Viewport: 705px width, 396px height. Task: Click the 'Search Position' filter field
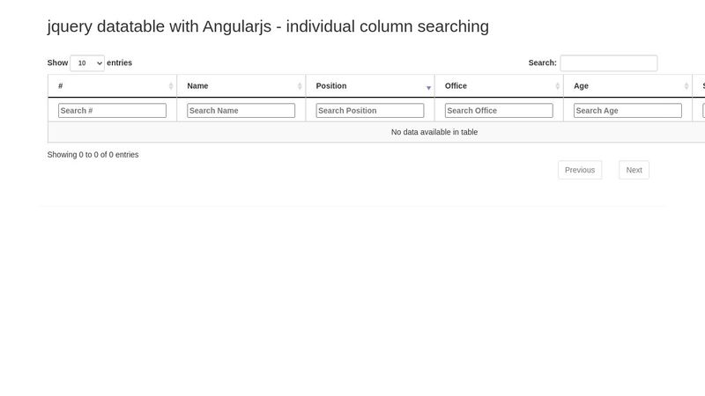(369, 111)
